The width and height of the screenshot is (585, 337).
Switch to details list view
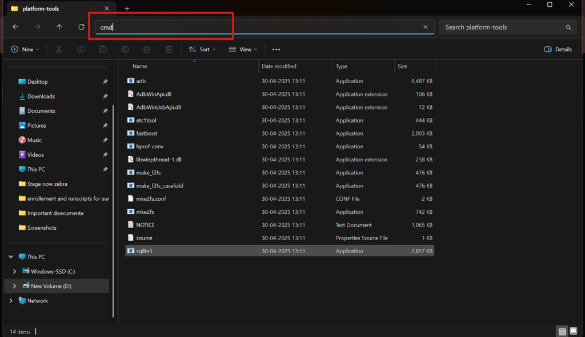(x=563, y=331)
